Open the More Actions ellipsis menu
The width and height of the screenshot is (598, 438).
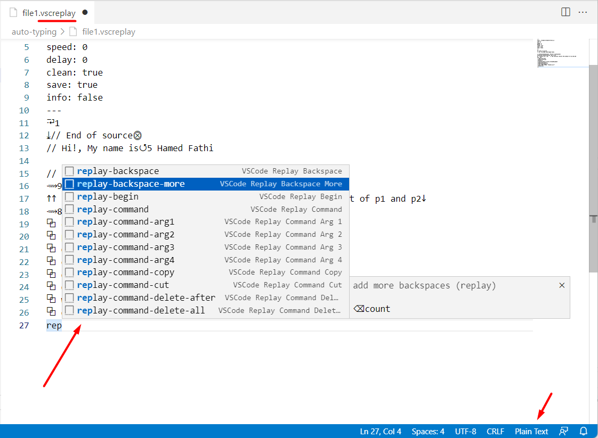click(x=583, y=12)
